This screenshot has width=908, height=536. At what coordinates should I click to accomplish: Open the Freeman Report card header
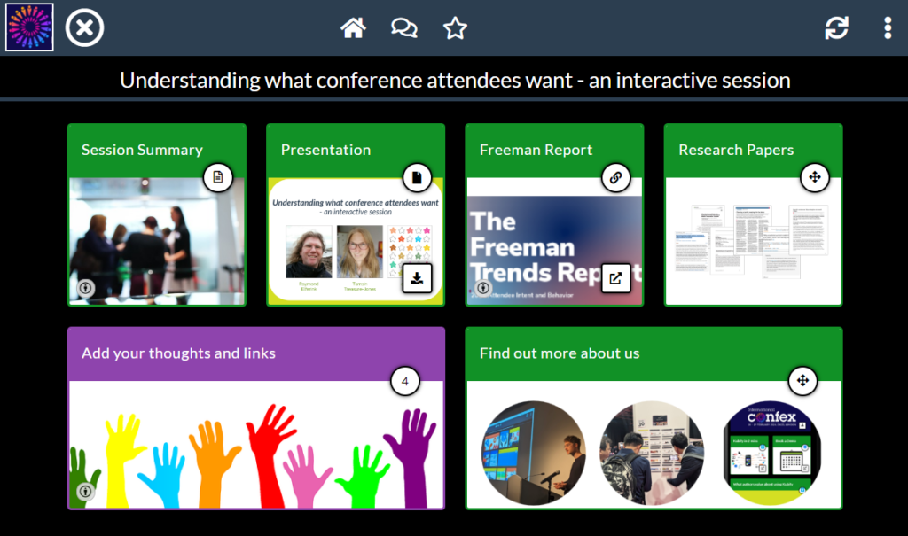554,150
